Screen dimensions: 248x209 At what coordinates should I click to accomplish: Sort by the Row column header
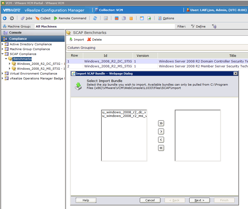point(74,56)
